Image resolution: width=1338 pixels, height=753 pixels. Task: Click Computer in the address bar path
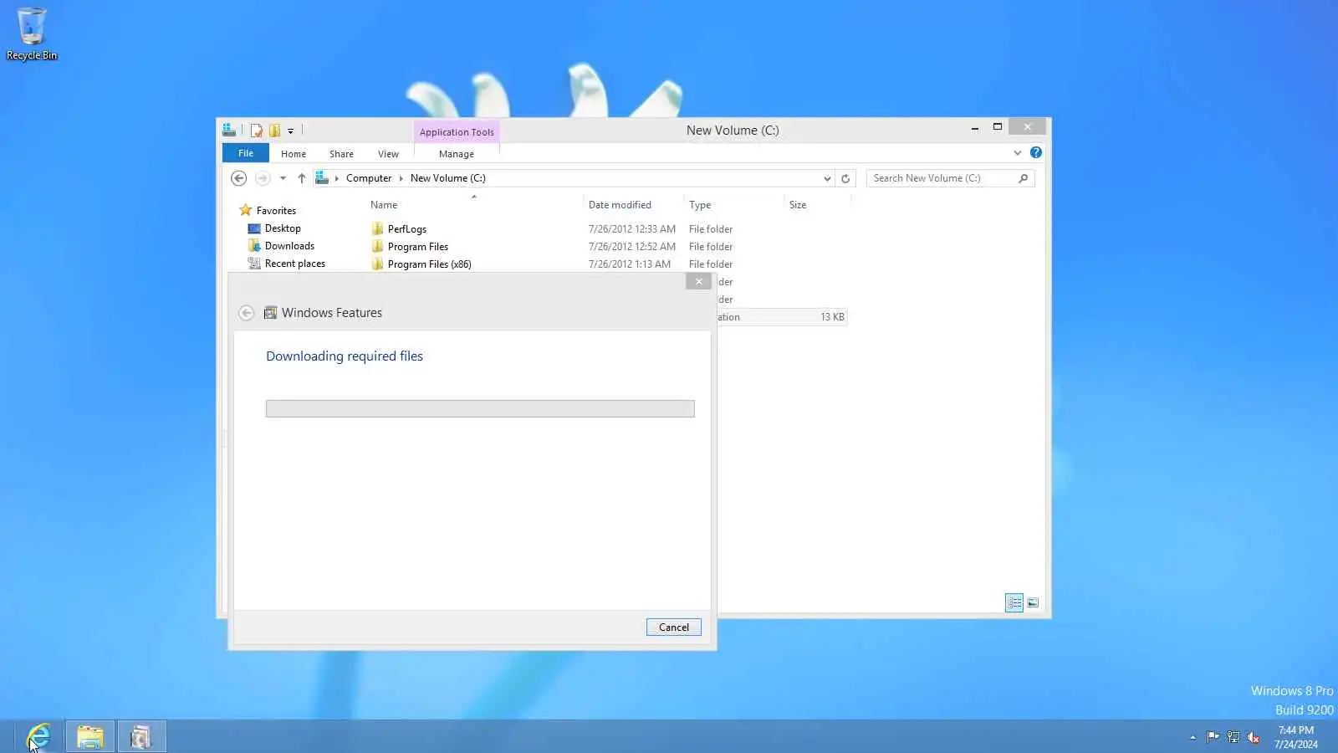click(x=369, y=178)
